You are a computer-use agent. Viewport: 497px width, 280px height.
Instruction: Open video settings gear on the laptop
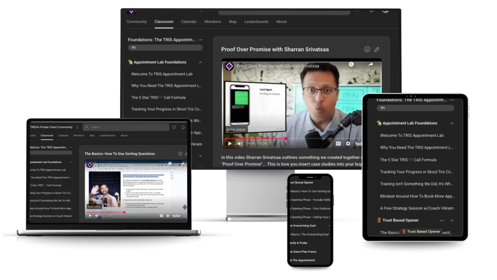pos(168,216)
